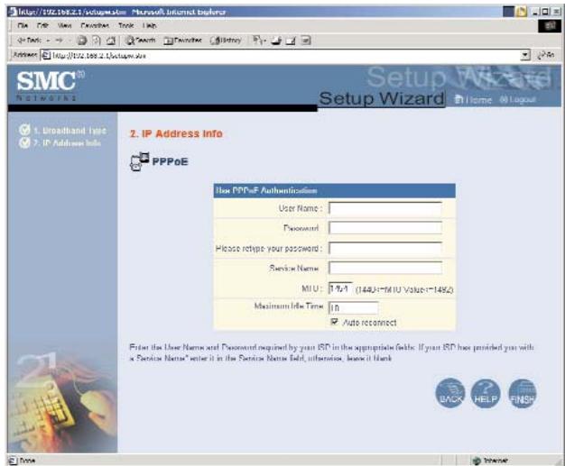Open the History pane from toolbar
565x466 pixels.
[x=226, y=41]
